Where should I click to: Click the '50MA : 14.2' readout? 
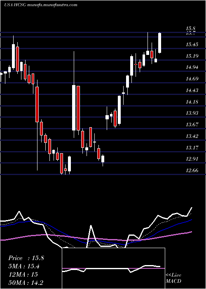tap(26, 282)
